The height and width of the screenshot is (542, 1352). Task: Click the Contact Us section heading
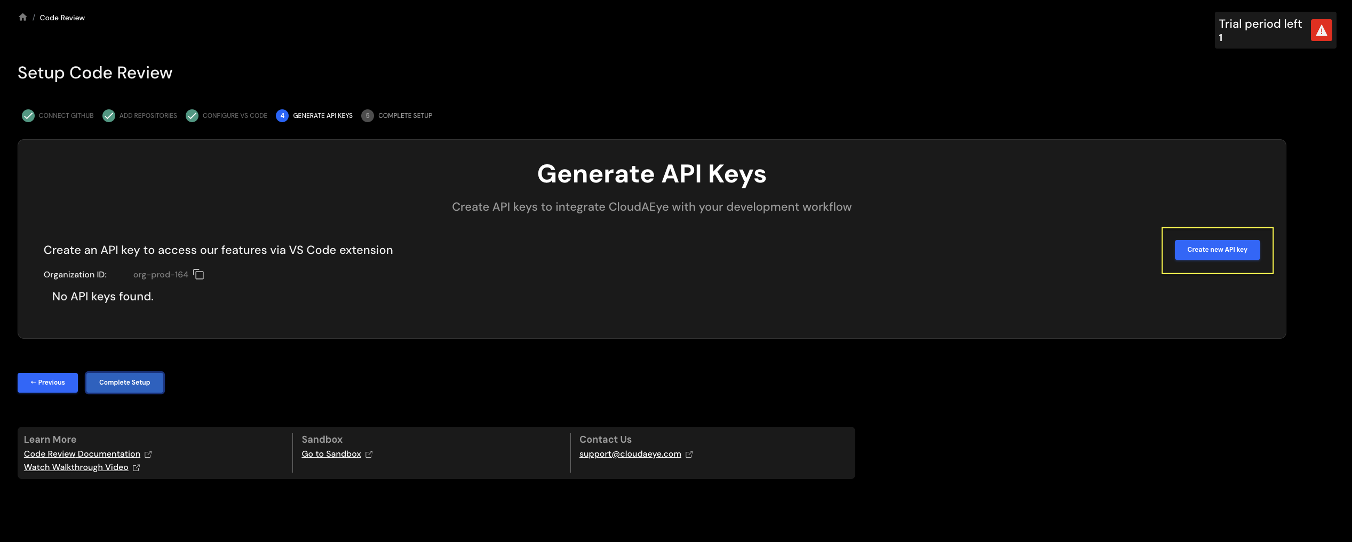pyautogui.click(x=606, y=440)
